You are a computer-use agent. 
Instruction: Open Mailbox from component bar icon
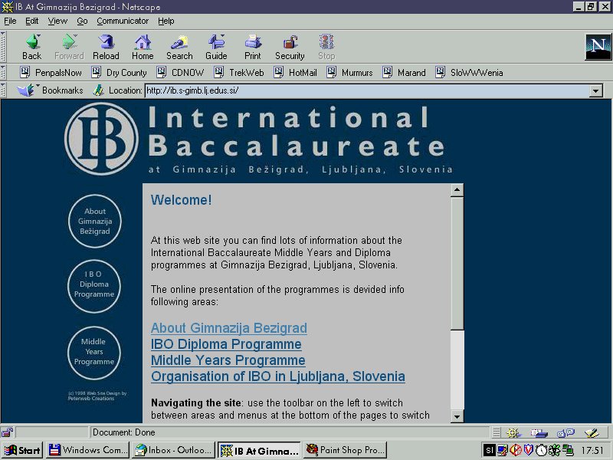point(539,432)
